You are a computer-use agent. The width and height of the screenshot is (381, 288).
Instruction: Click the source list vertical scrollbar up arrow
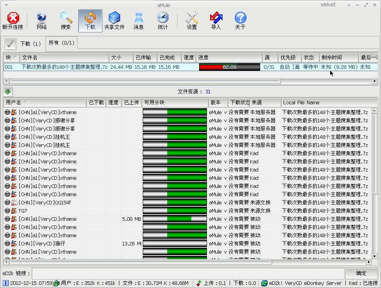374,110
